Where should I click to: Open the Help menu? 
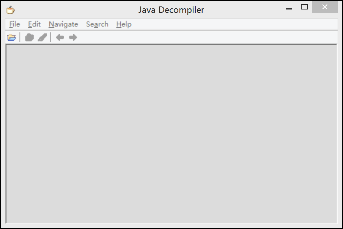pyautogui.click(x=124, y=24)
